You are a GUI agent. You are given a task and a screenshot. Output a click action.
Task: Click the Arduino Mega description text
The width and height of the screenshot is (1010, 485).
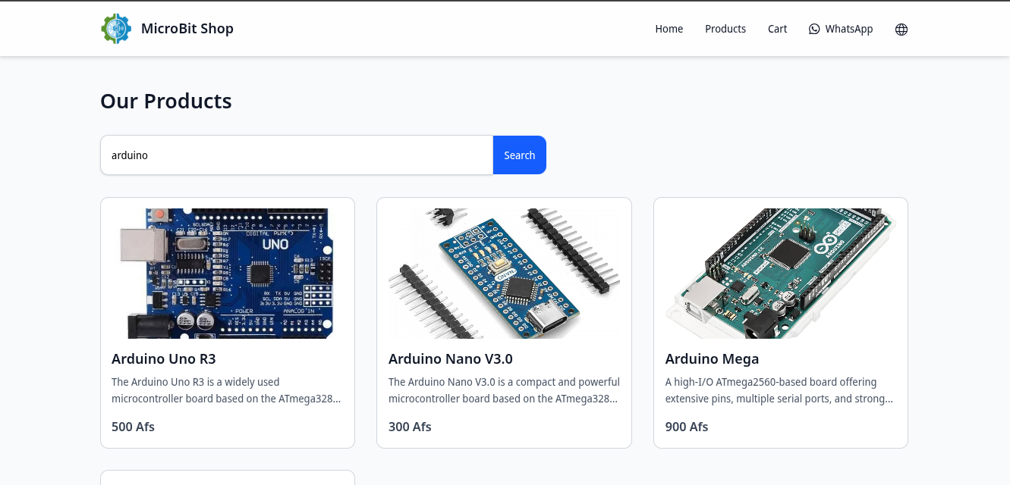pyautogui.click(x=780, y=390)
